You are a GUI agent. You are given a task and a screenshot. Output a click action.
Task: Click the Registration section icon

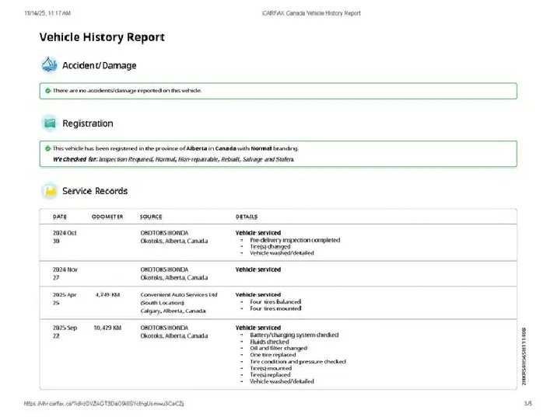(x=50, y=123)
